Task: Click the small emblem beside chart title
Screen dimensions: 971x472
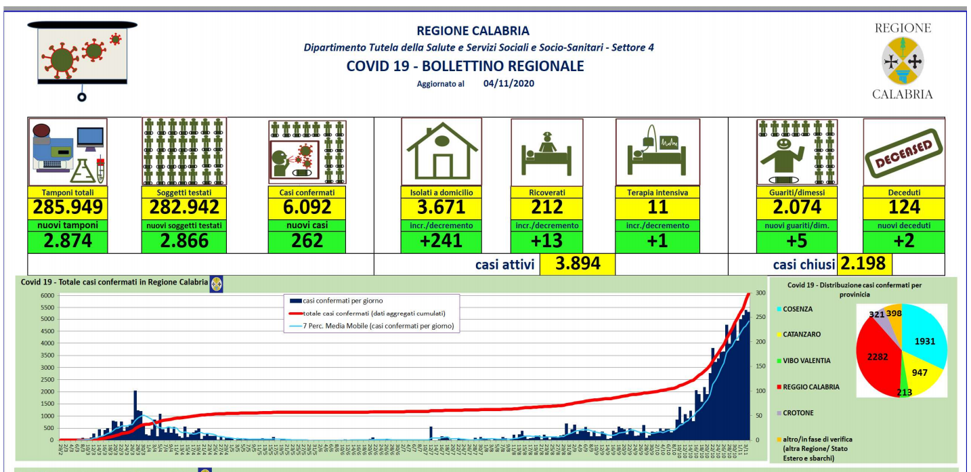Action: [217, 284]
